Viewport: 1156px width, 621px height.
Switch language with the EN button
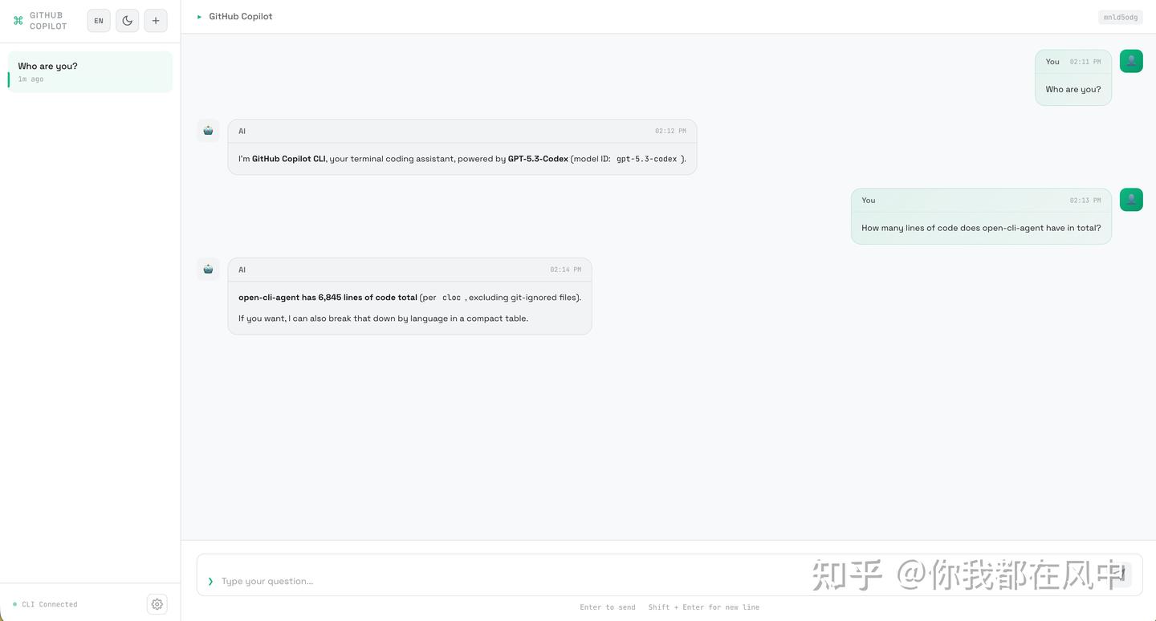point(99,21)
